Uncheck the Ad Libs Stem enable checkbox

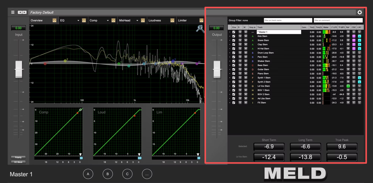(x=234, y=98)
